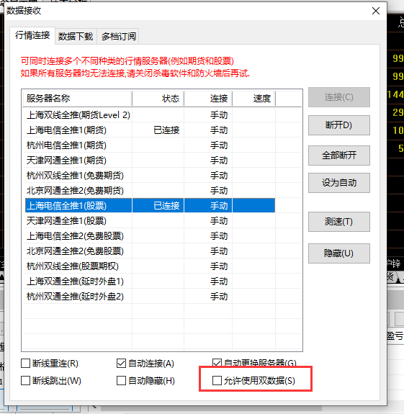Click the 设为自动 button

pos(338,183)
